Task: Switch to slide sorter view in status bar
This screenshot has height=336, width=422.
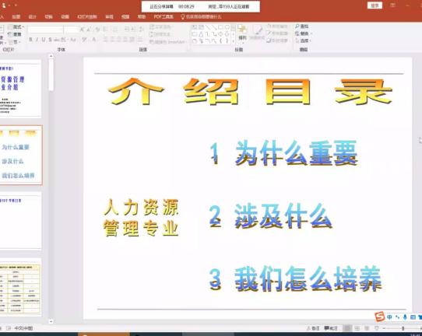Action: 357,328
